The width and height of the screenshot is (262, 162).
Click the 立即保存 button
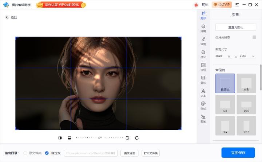click(238, 153)
